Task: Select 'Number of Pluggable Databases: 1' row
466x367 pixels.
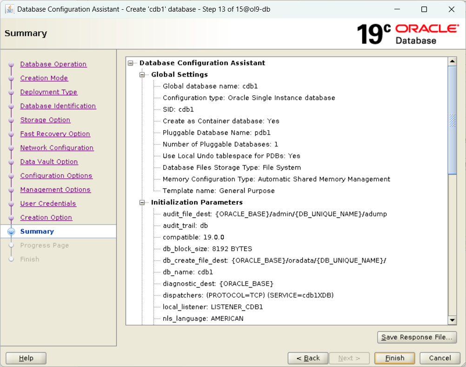Action: [220, 144]
